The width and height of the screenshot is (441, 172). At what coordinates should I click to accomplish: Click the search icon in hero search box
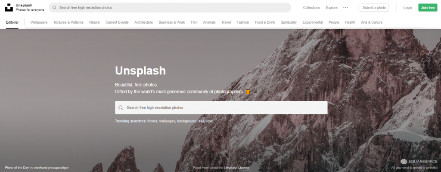click(x=121, y=107)
